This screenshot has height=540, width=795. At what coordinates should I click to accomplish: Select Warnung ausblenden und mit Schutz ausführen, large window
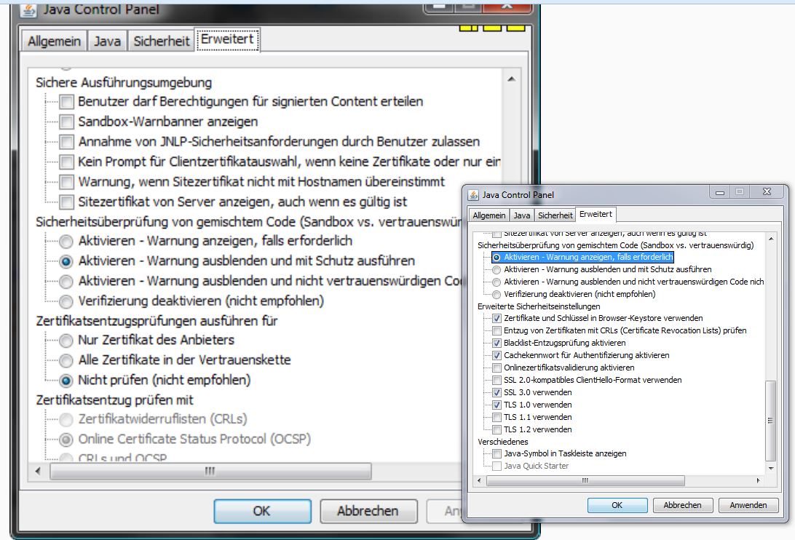[66, 262]
